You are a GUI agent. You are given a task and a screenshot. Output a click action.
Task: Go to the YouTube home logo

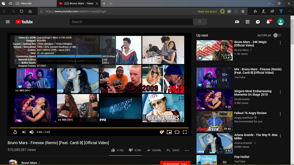pyautogui.click(x=24, y=22)
